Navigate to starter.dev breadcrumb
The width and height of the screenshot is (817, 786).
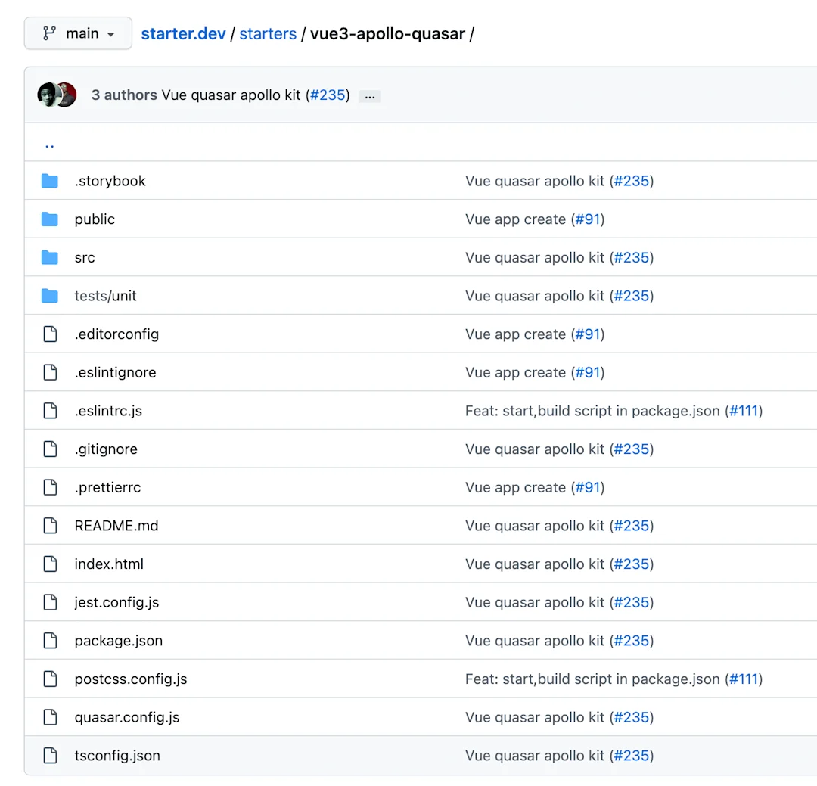coord(184,33)
